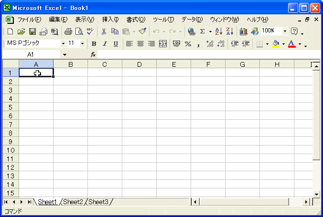Insert a hyperlink with the globe icon
The image size is (323, 217).
(192, 31)
